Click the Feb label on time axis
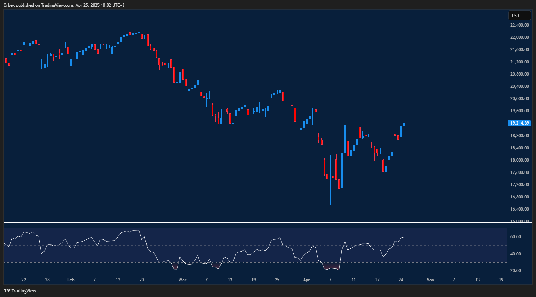The height and width of the screenshot is (297, 536). (70, 280)
